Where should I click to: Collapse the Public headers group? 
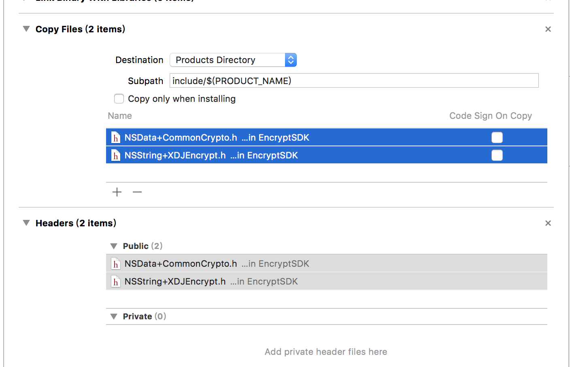tap(114, 246)
